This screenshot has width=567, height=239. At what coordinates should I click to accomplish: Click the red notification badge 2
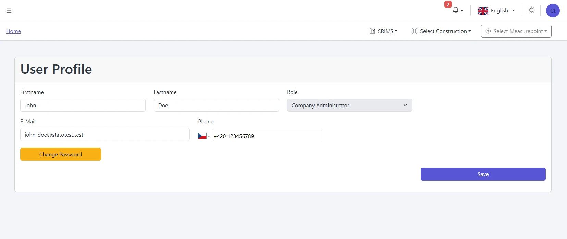(448, 4)
